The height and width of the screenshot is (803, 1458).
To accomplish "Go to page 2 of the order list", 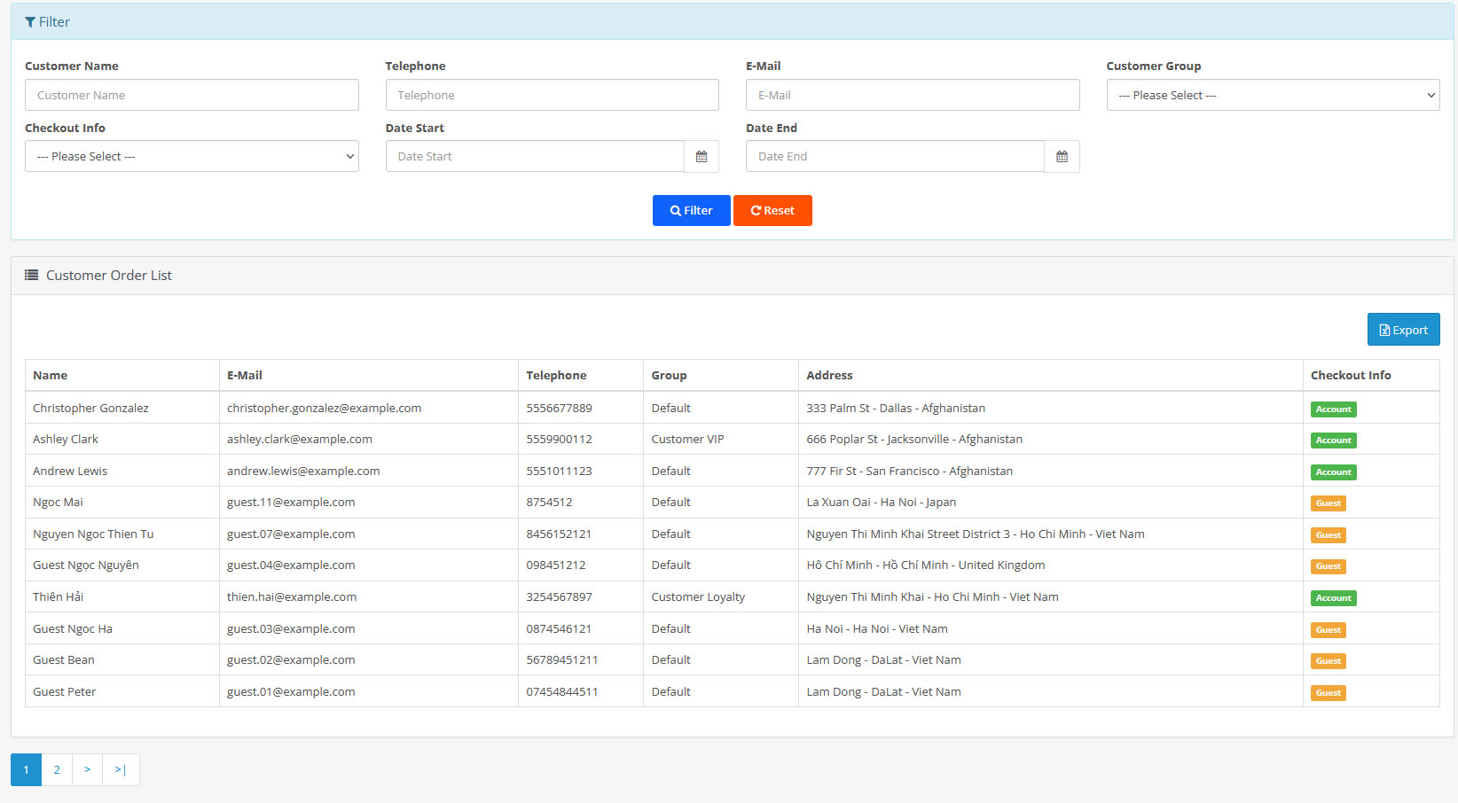I will coord(57,769).
